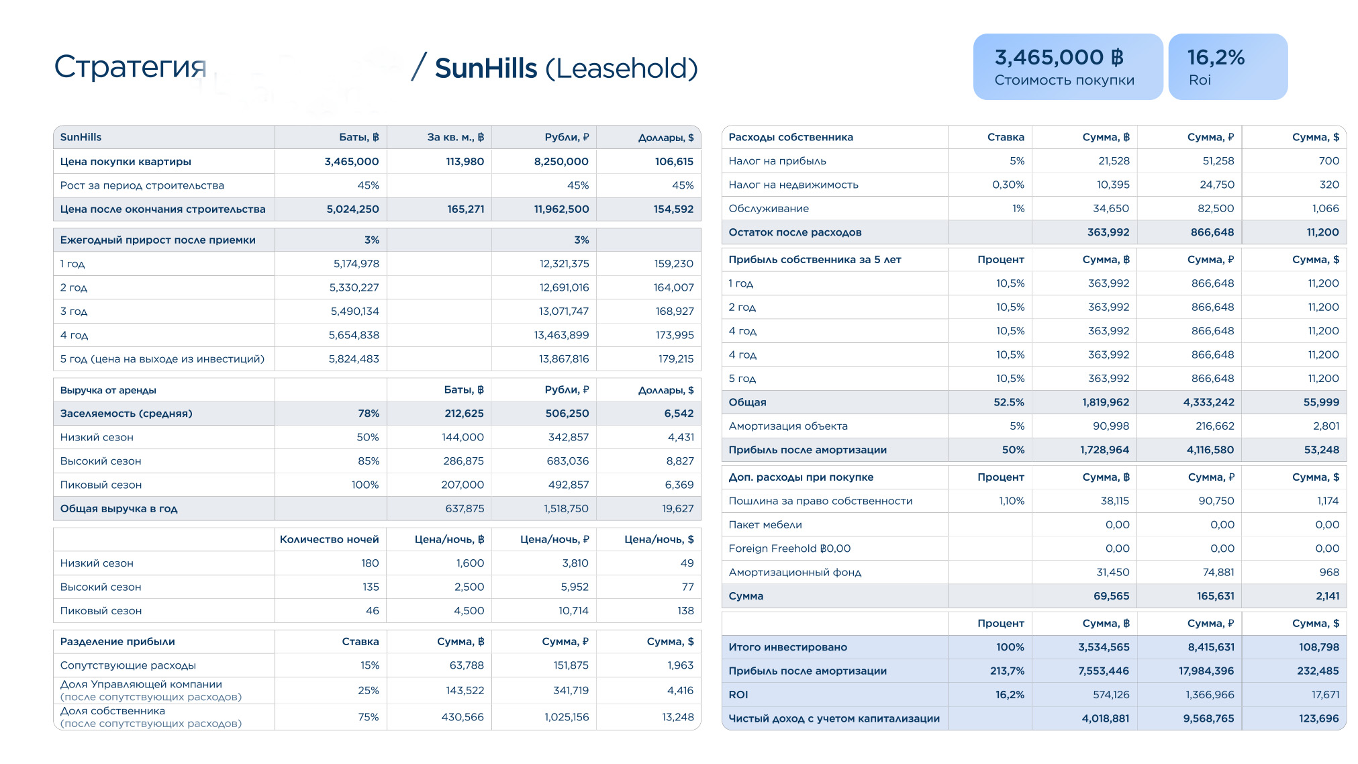Viewport: 1358px width, 764px height.
Task: Click the SunHills (Leasehold) title
Action: (x=566, y=68)
